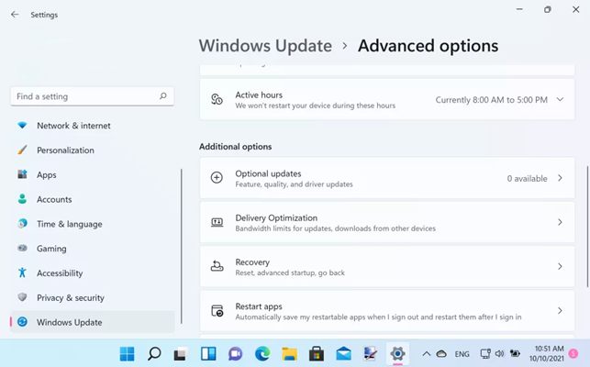Select Personalization in sidebar
Viewport: 590px width, 367px height.
(x=93, y=150)
